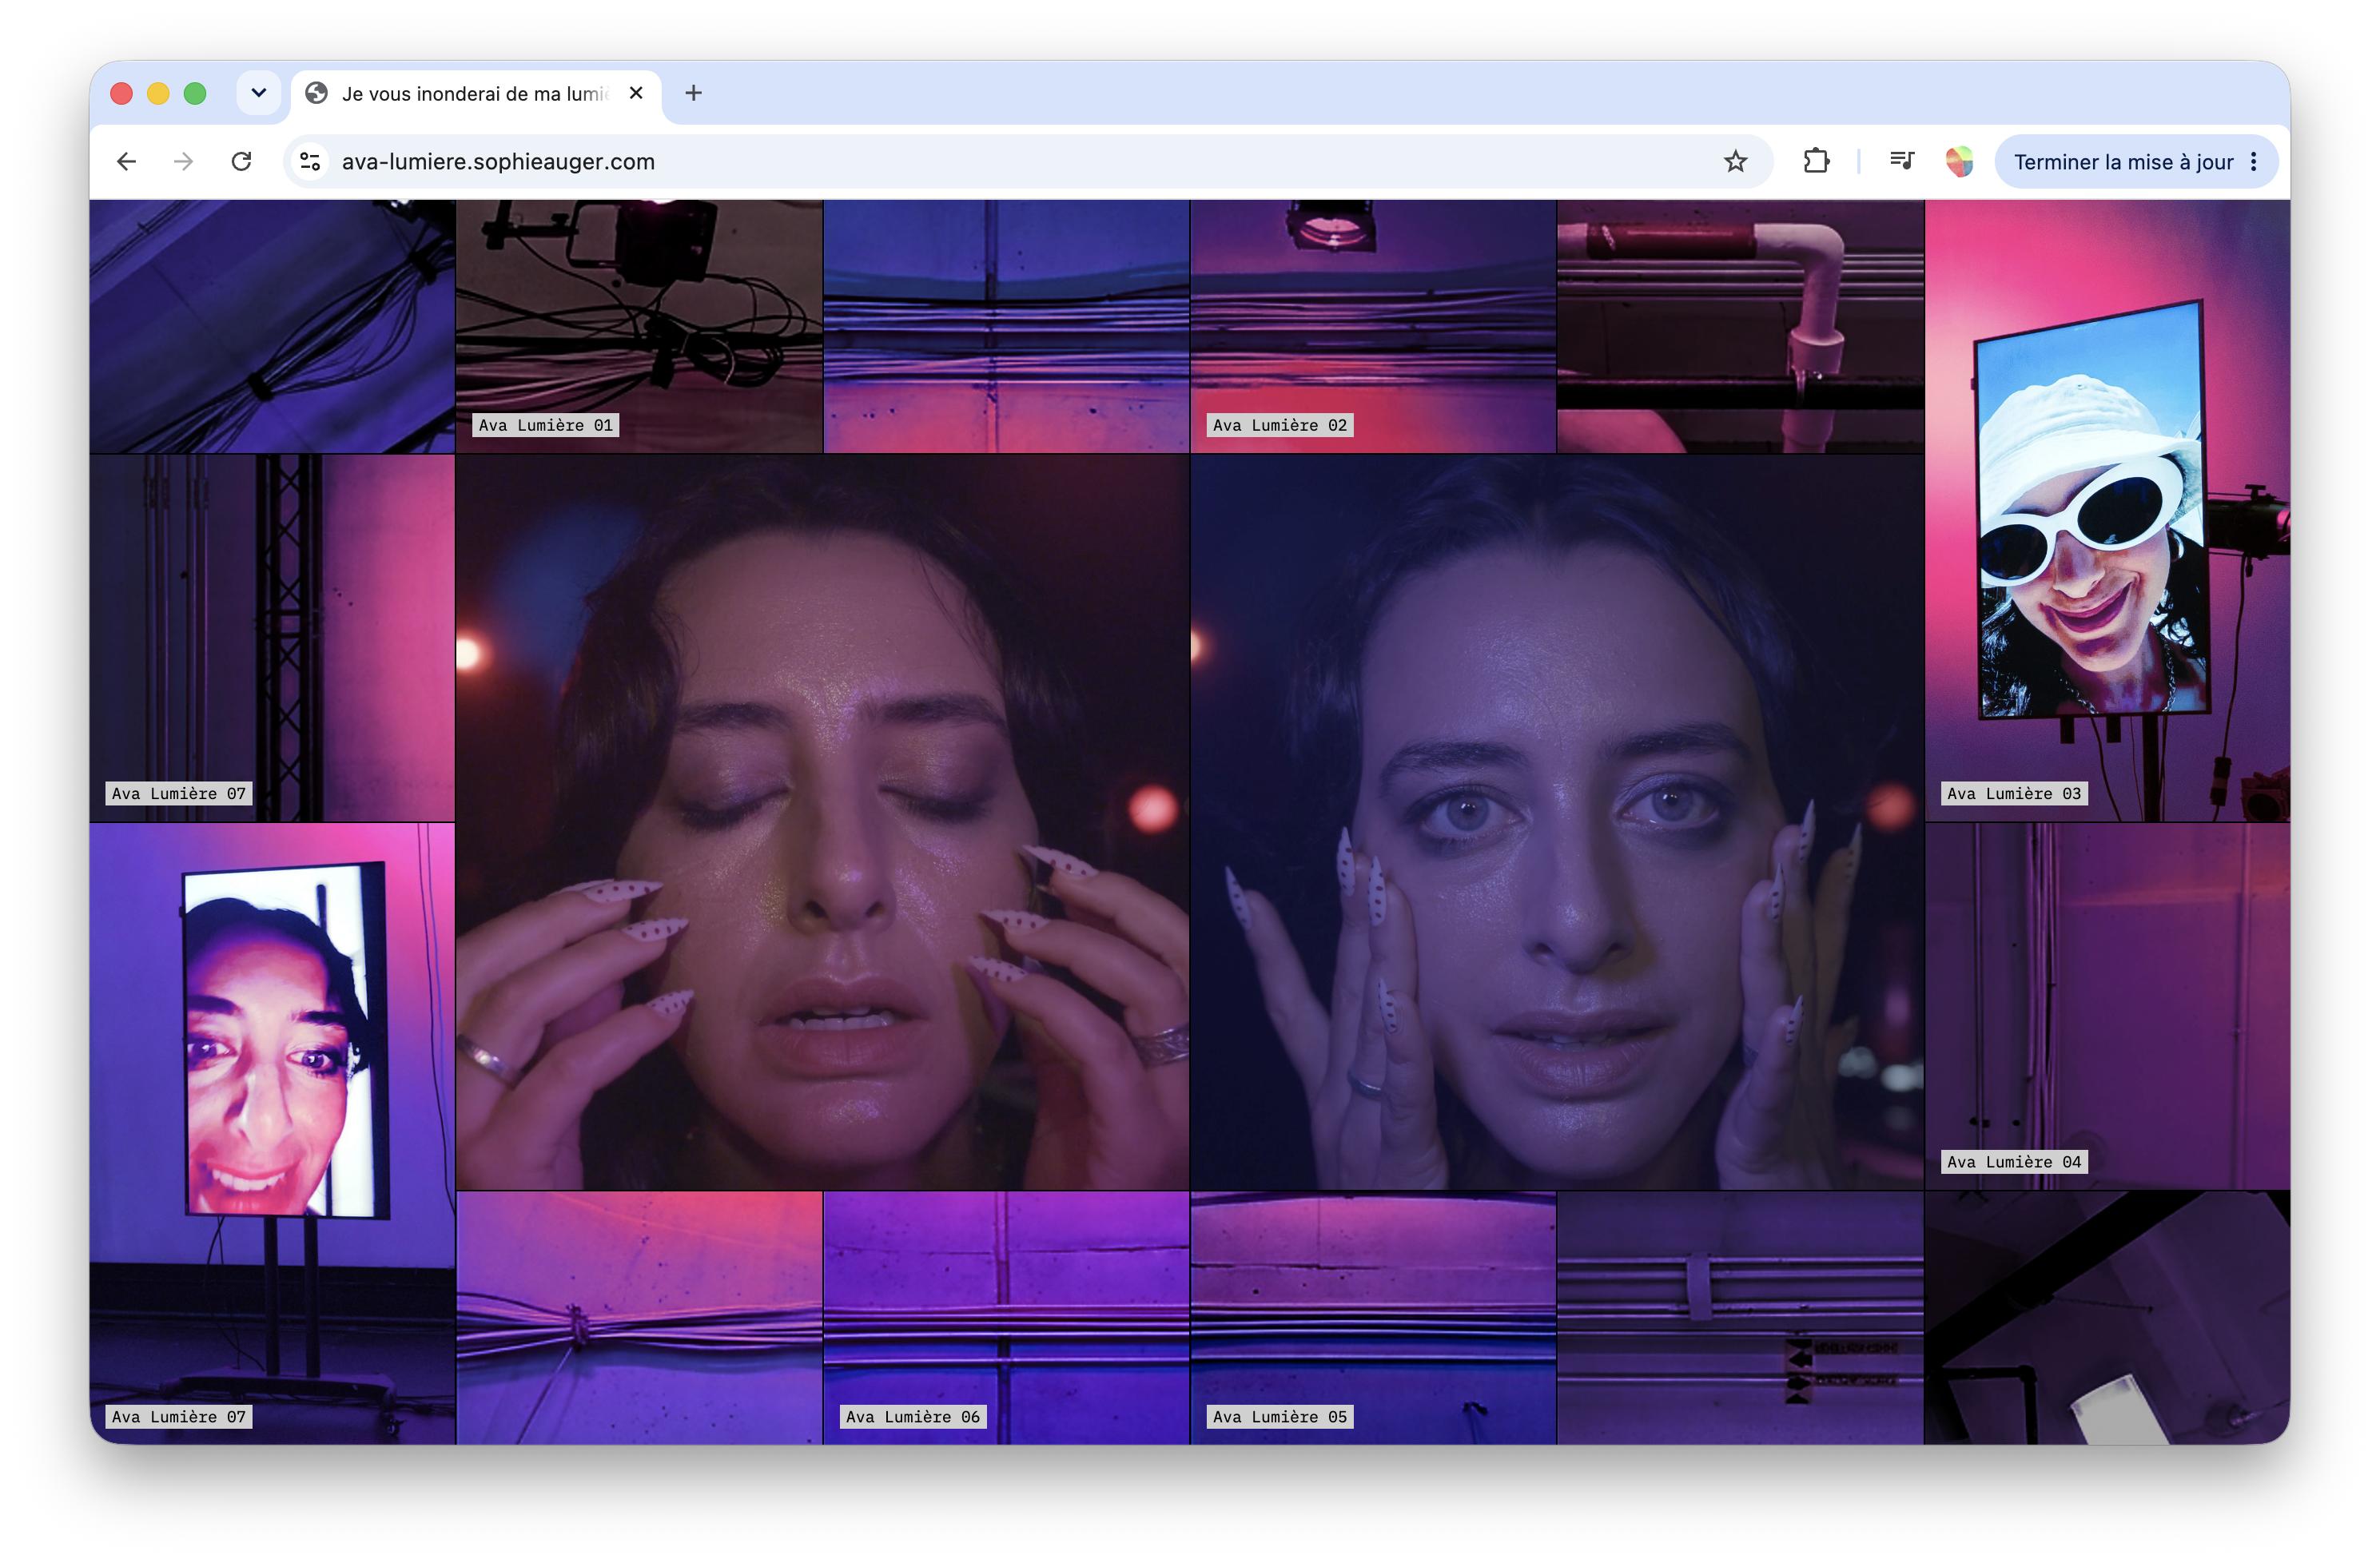Click the Ava Lumière 05 label

click(1279, 1416)
